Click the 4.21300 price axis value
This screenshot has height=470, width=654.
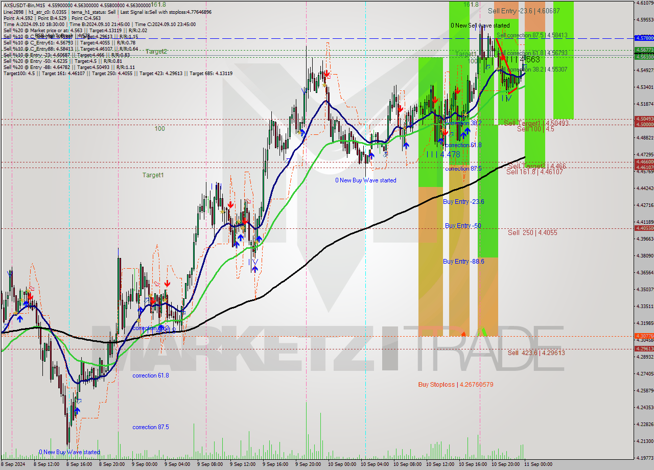click(644, 441)
